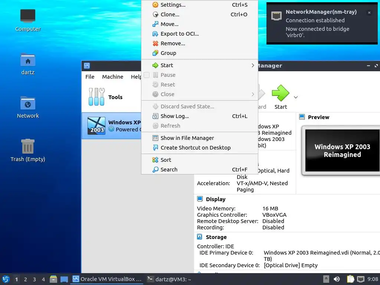
Task: Click the Show in File Manager icon
Action: pyautogui.click(x=155, y=138)
